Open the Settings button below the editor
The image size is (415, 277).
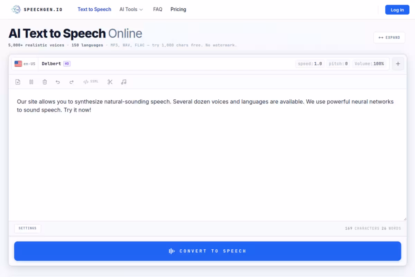(x=28, y=229)
